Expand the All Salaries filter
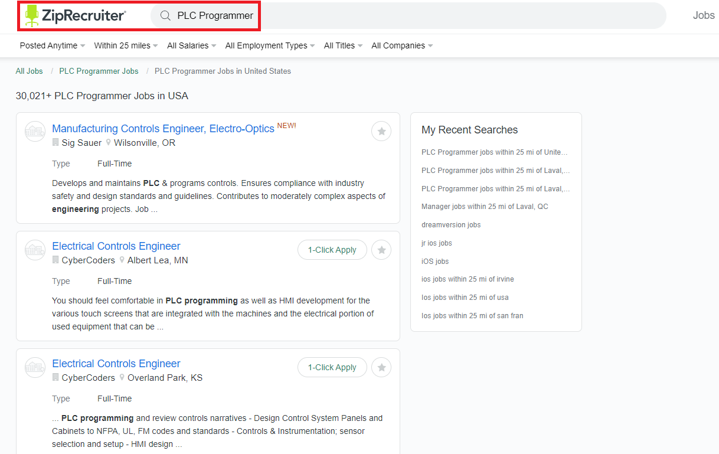 tap(191, 45)
